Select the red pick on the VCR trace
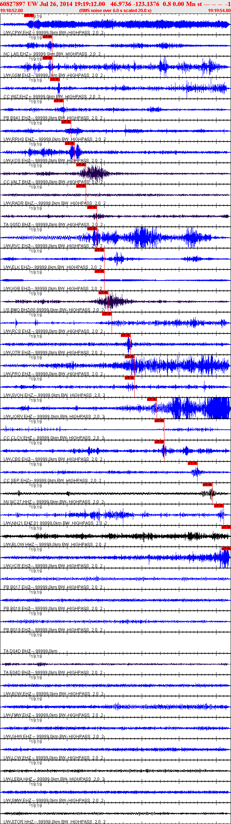 point(226,549)
